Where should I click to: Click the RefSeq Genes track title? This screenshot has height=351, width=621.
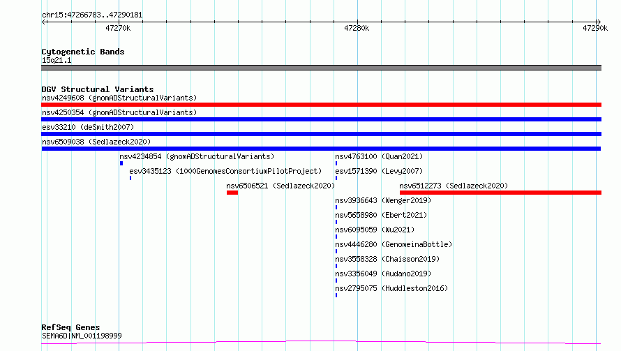click(x=70, y=328)
